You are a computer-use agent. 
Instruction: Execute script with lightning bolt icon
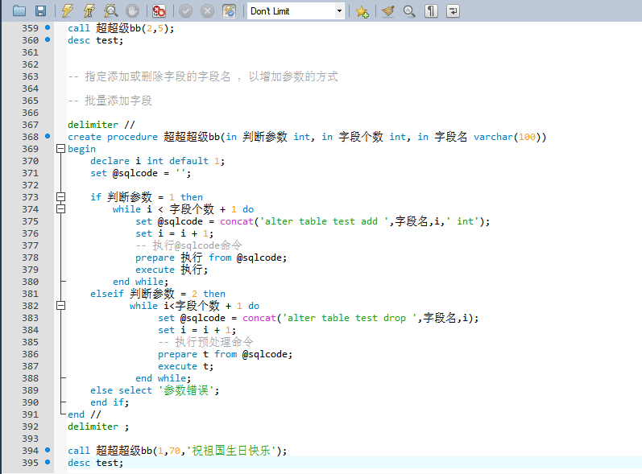pyautogui.click(x=67, y=11)
